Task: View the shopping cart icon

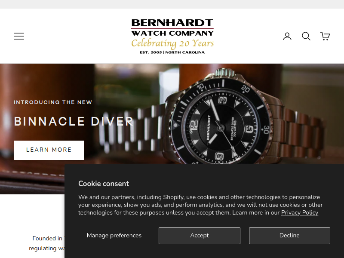Action: pyautogui.click(x=325, y=36)
